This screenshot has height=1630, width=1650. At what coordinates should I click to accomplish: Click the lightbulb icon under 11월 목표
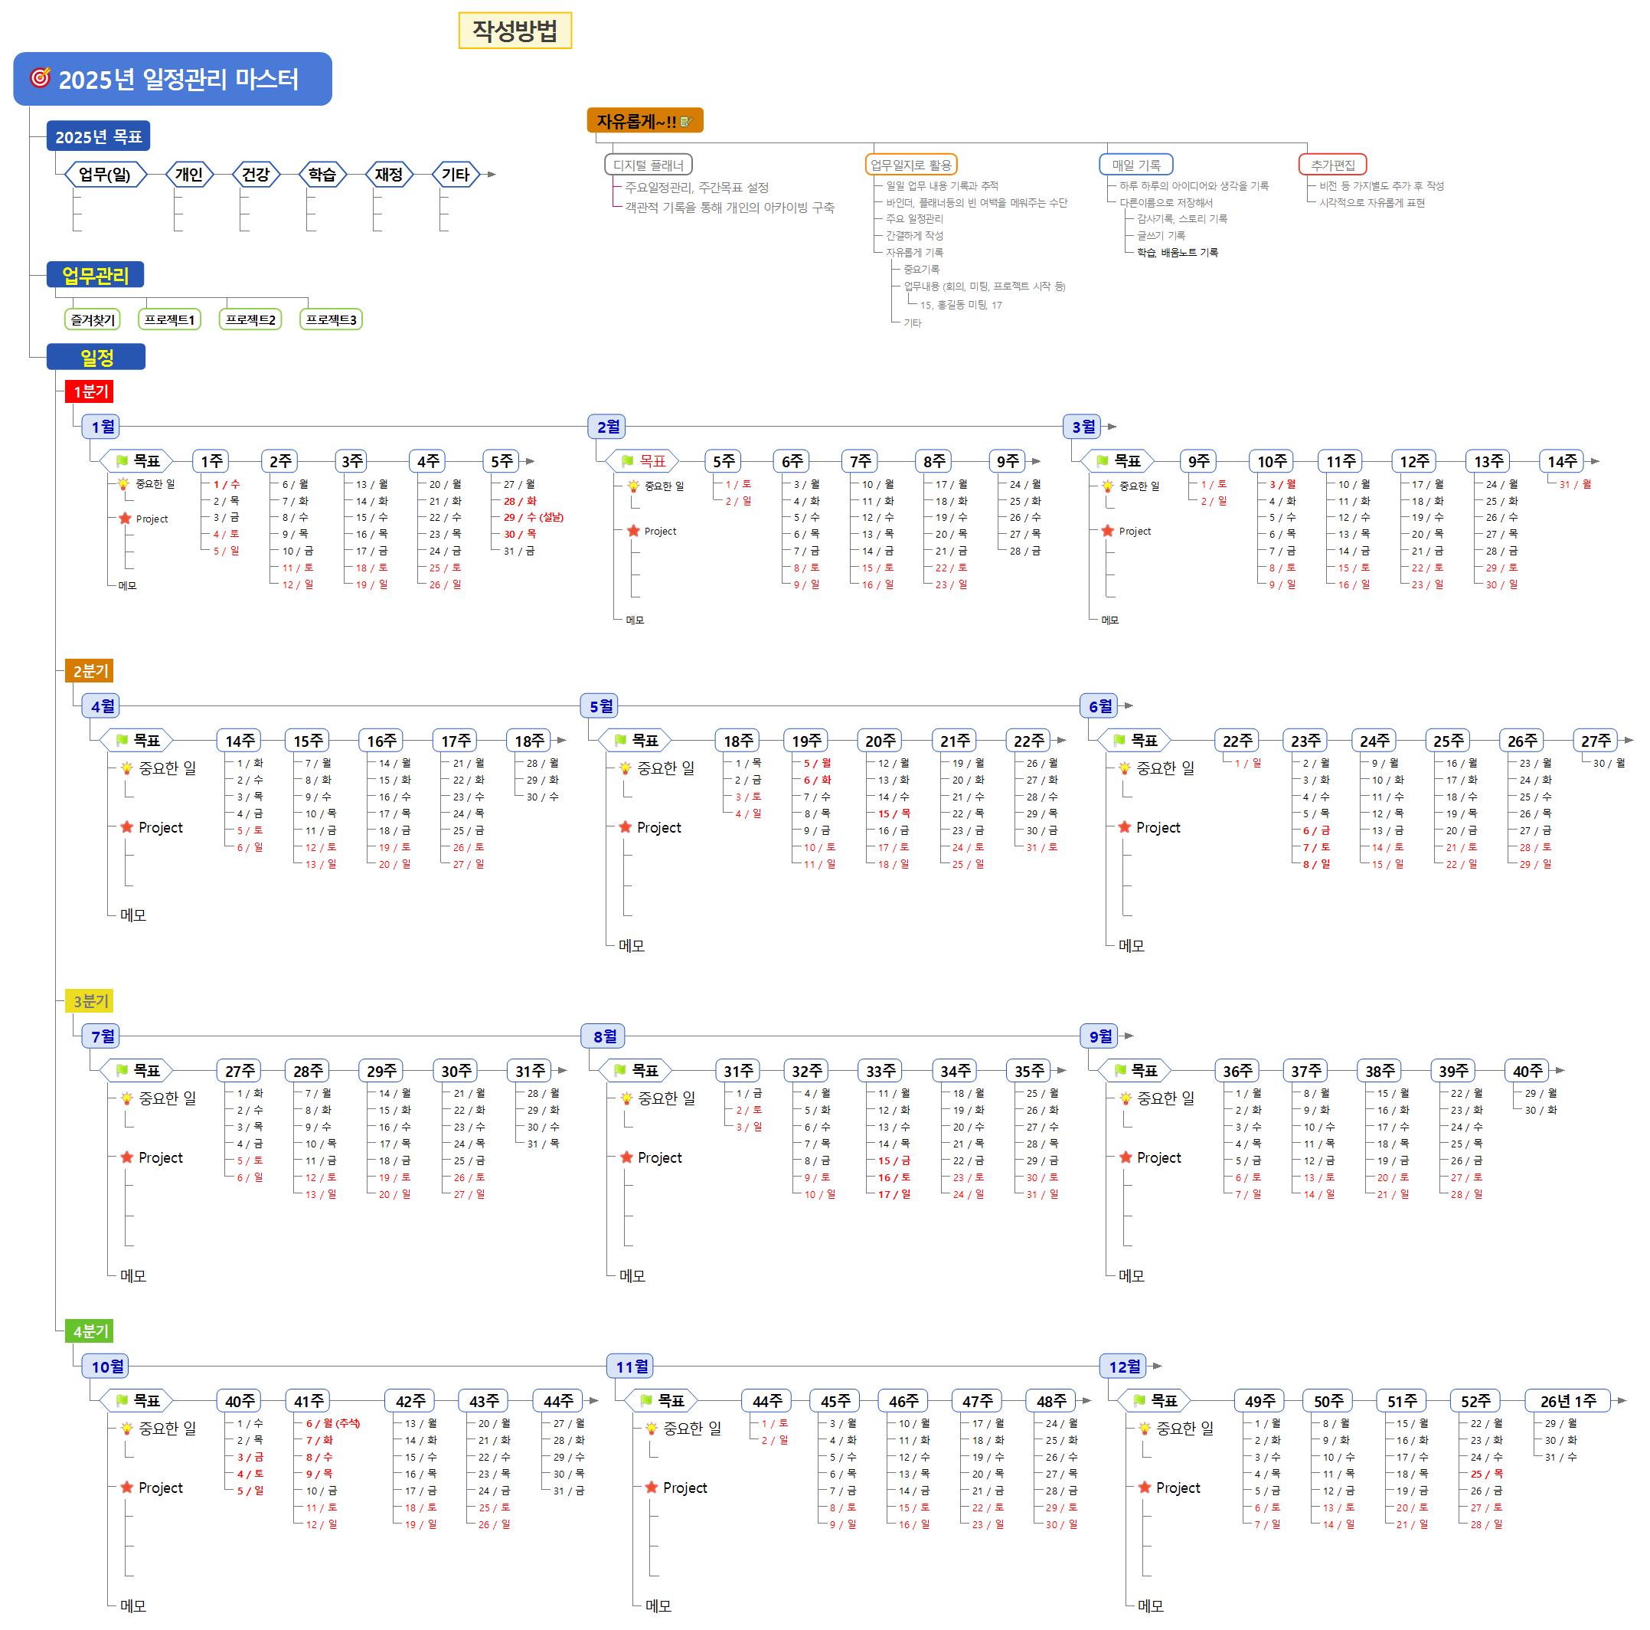(651, 1429)
